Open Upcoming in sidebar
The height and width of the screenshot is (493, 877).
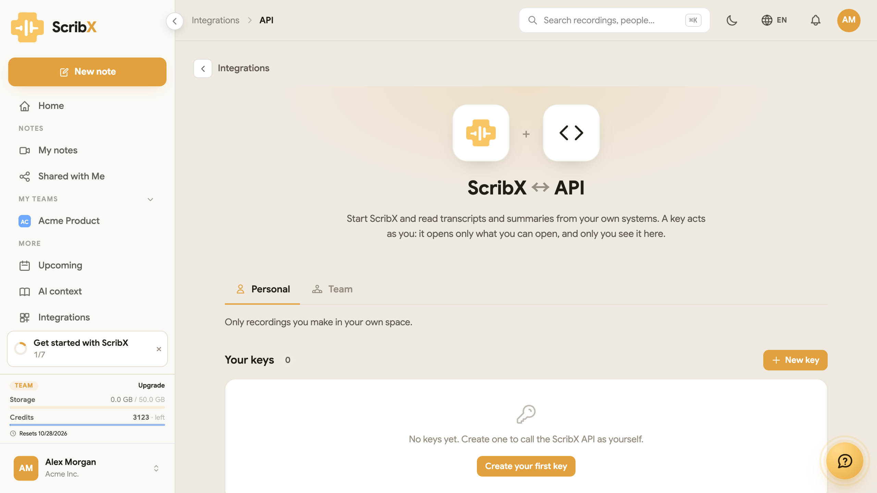point(87,265)
